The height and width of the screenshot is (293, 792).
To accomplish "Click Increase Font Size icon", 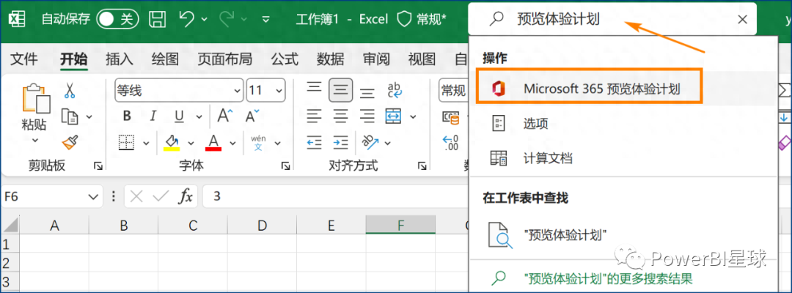I will (x=225, y=116).
